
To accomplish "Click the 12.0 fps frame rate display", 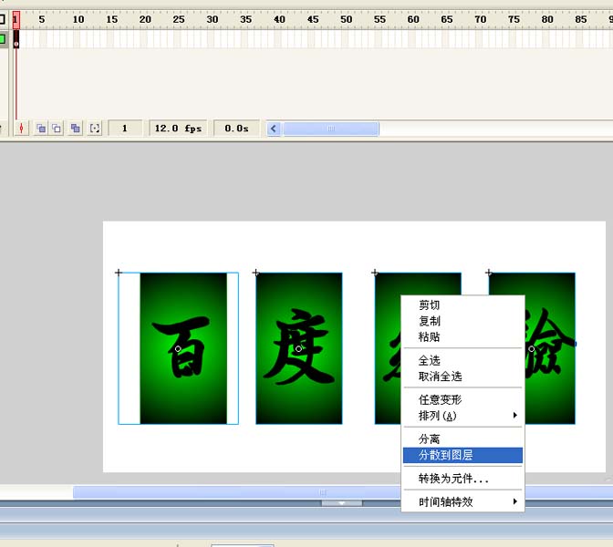I will coord(178,129).
